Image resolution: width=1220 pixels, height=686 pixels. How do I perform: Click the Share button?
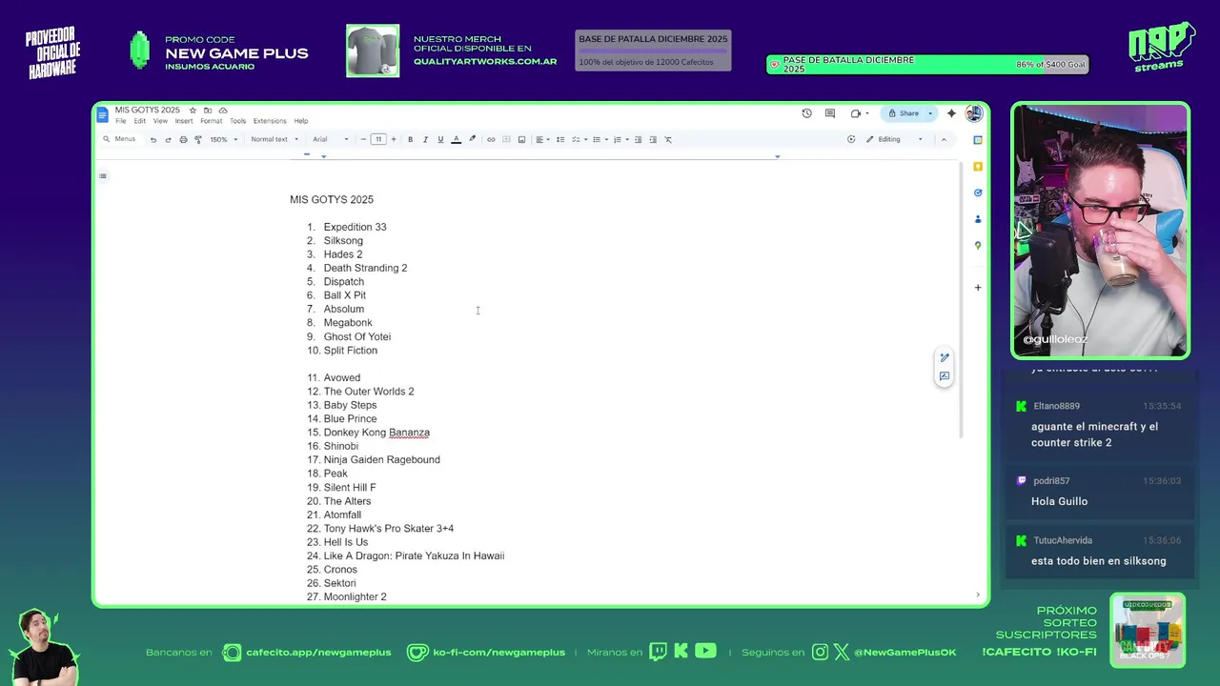904,113
